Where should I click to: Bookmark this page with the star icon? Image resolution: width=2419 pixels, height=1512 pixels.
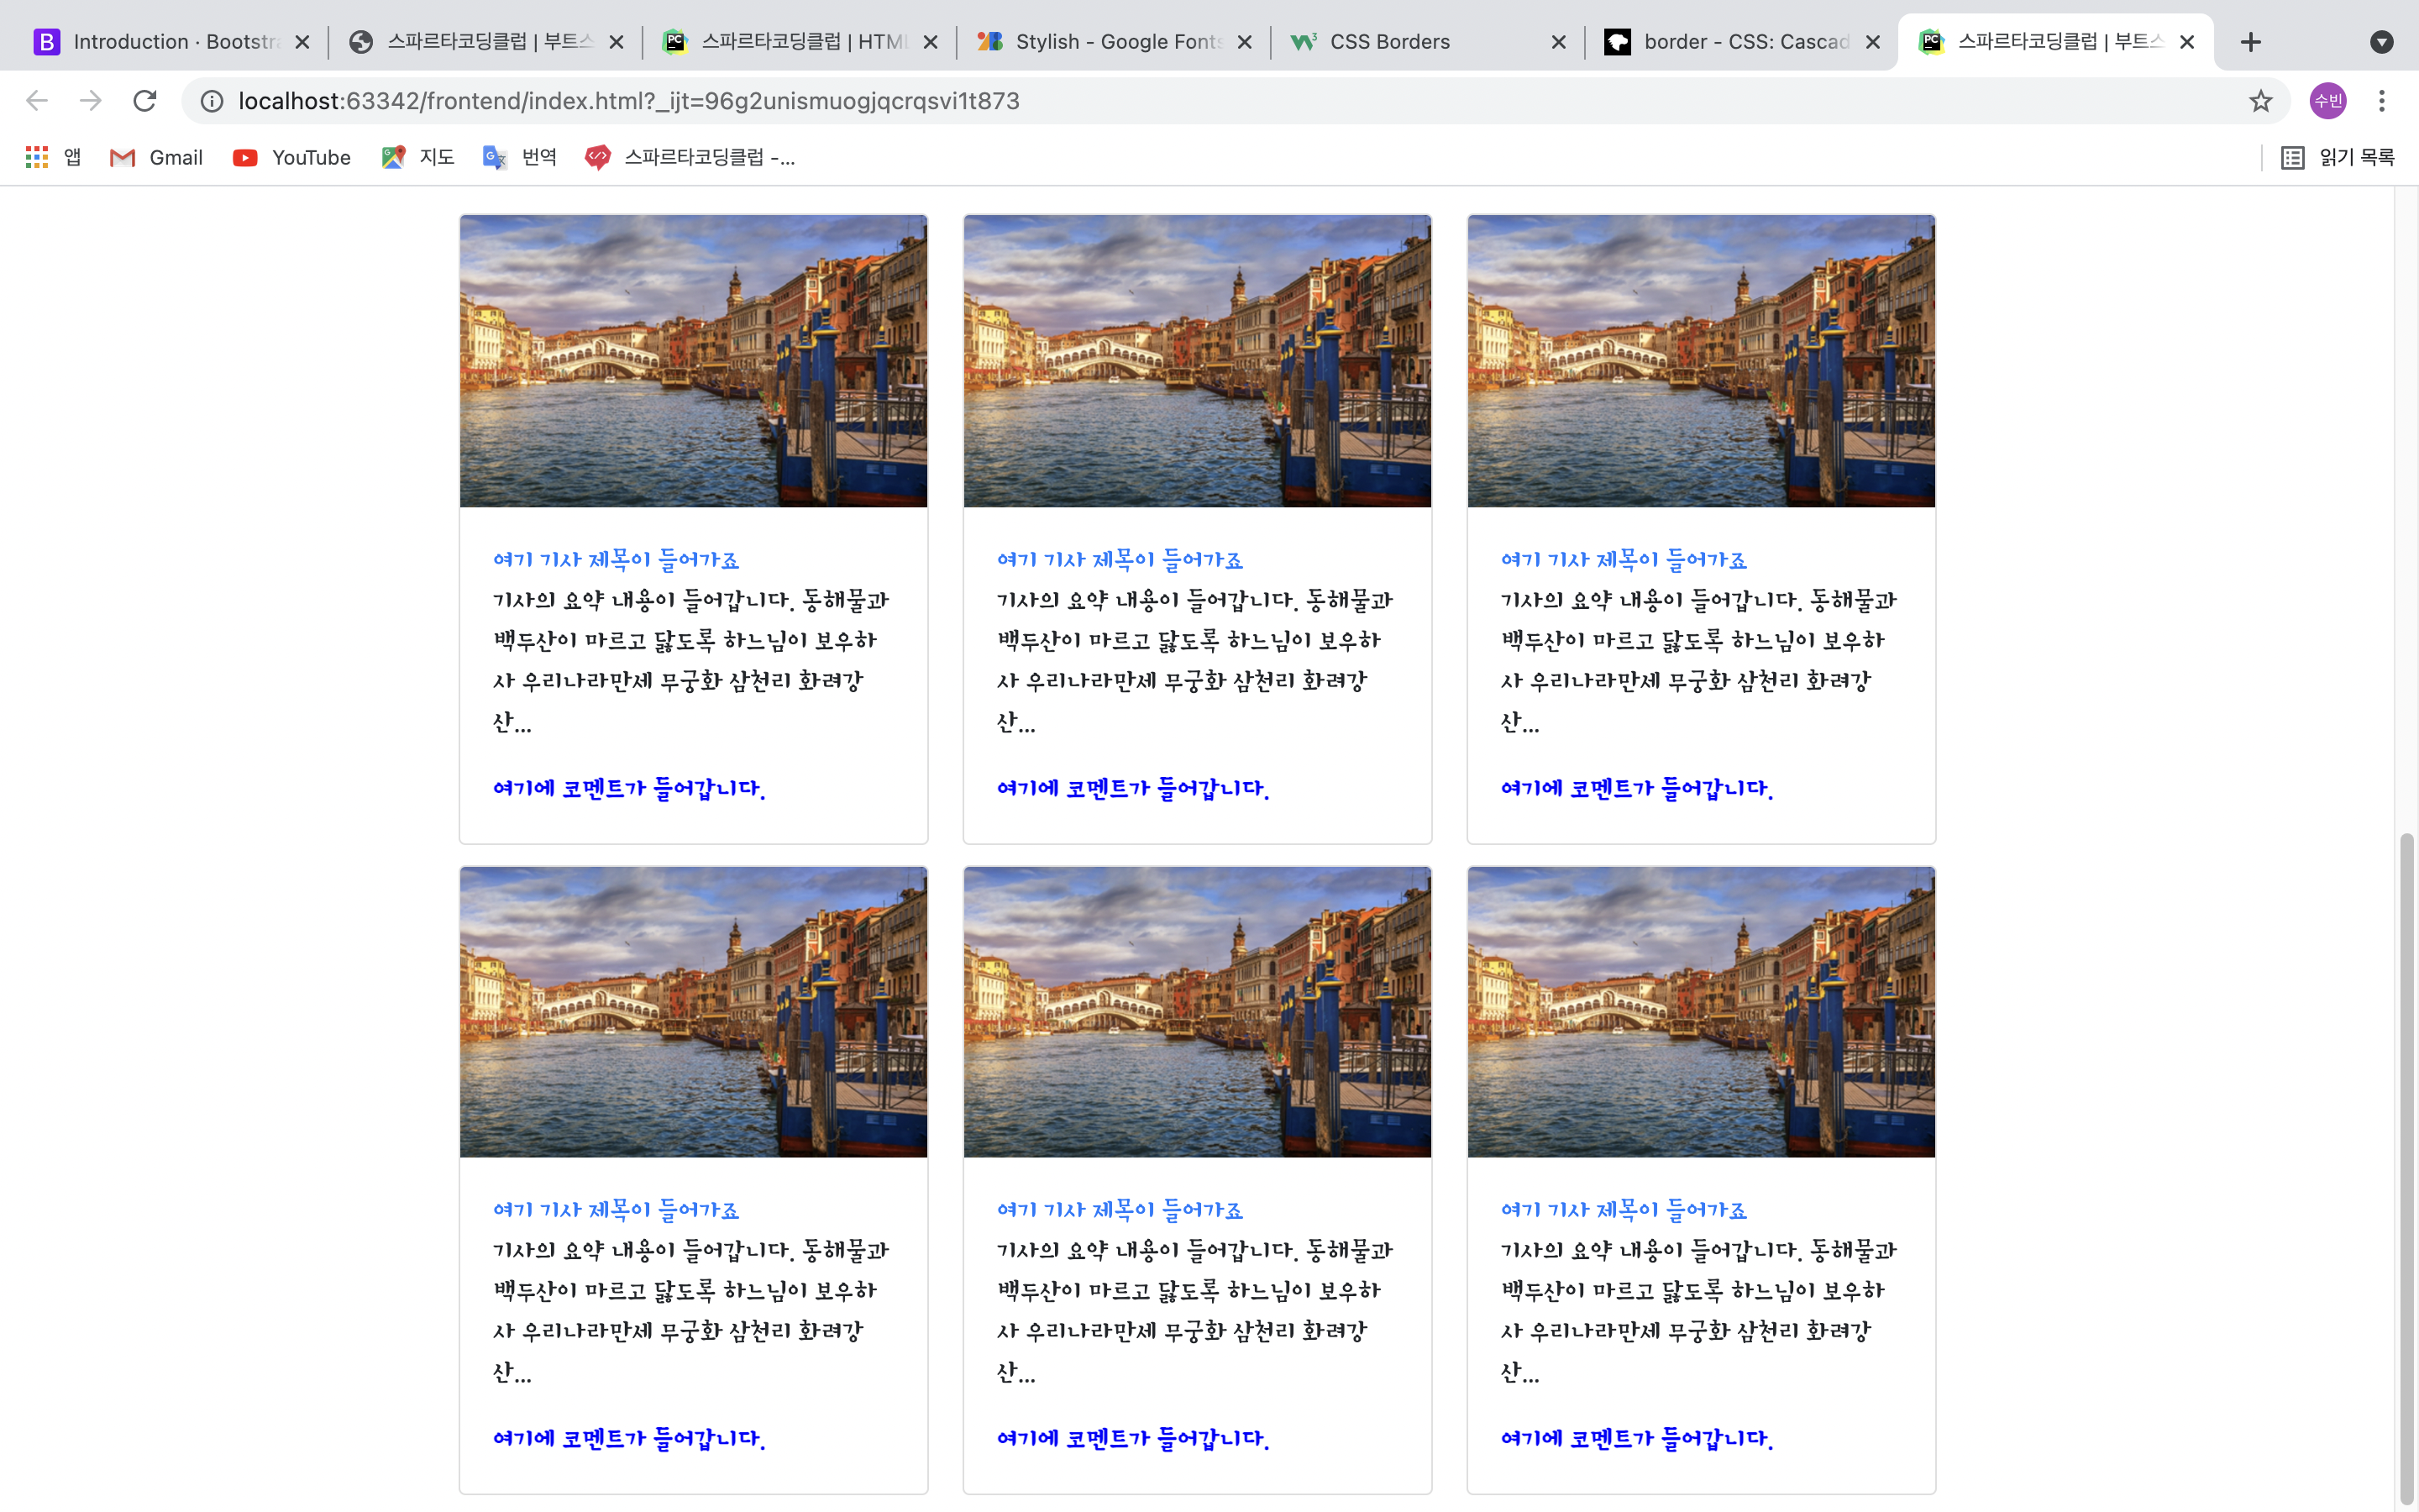[2260, 101]
